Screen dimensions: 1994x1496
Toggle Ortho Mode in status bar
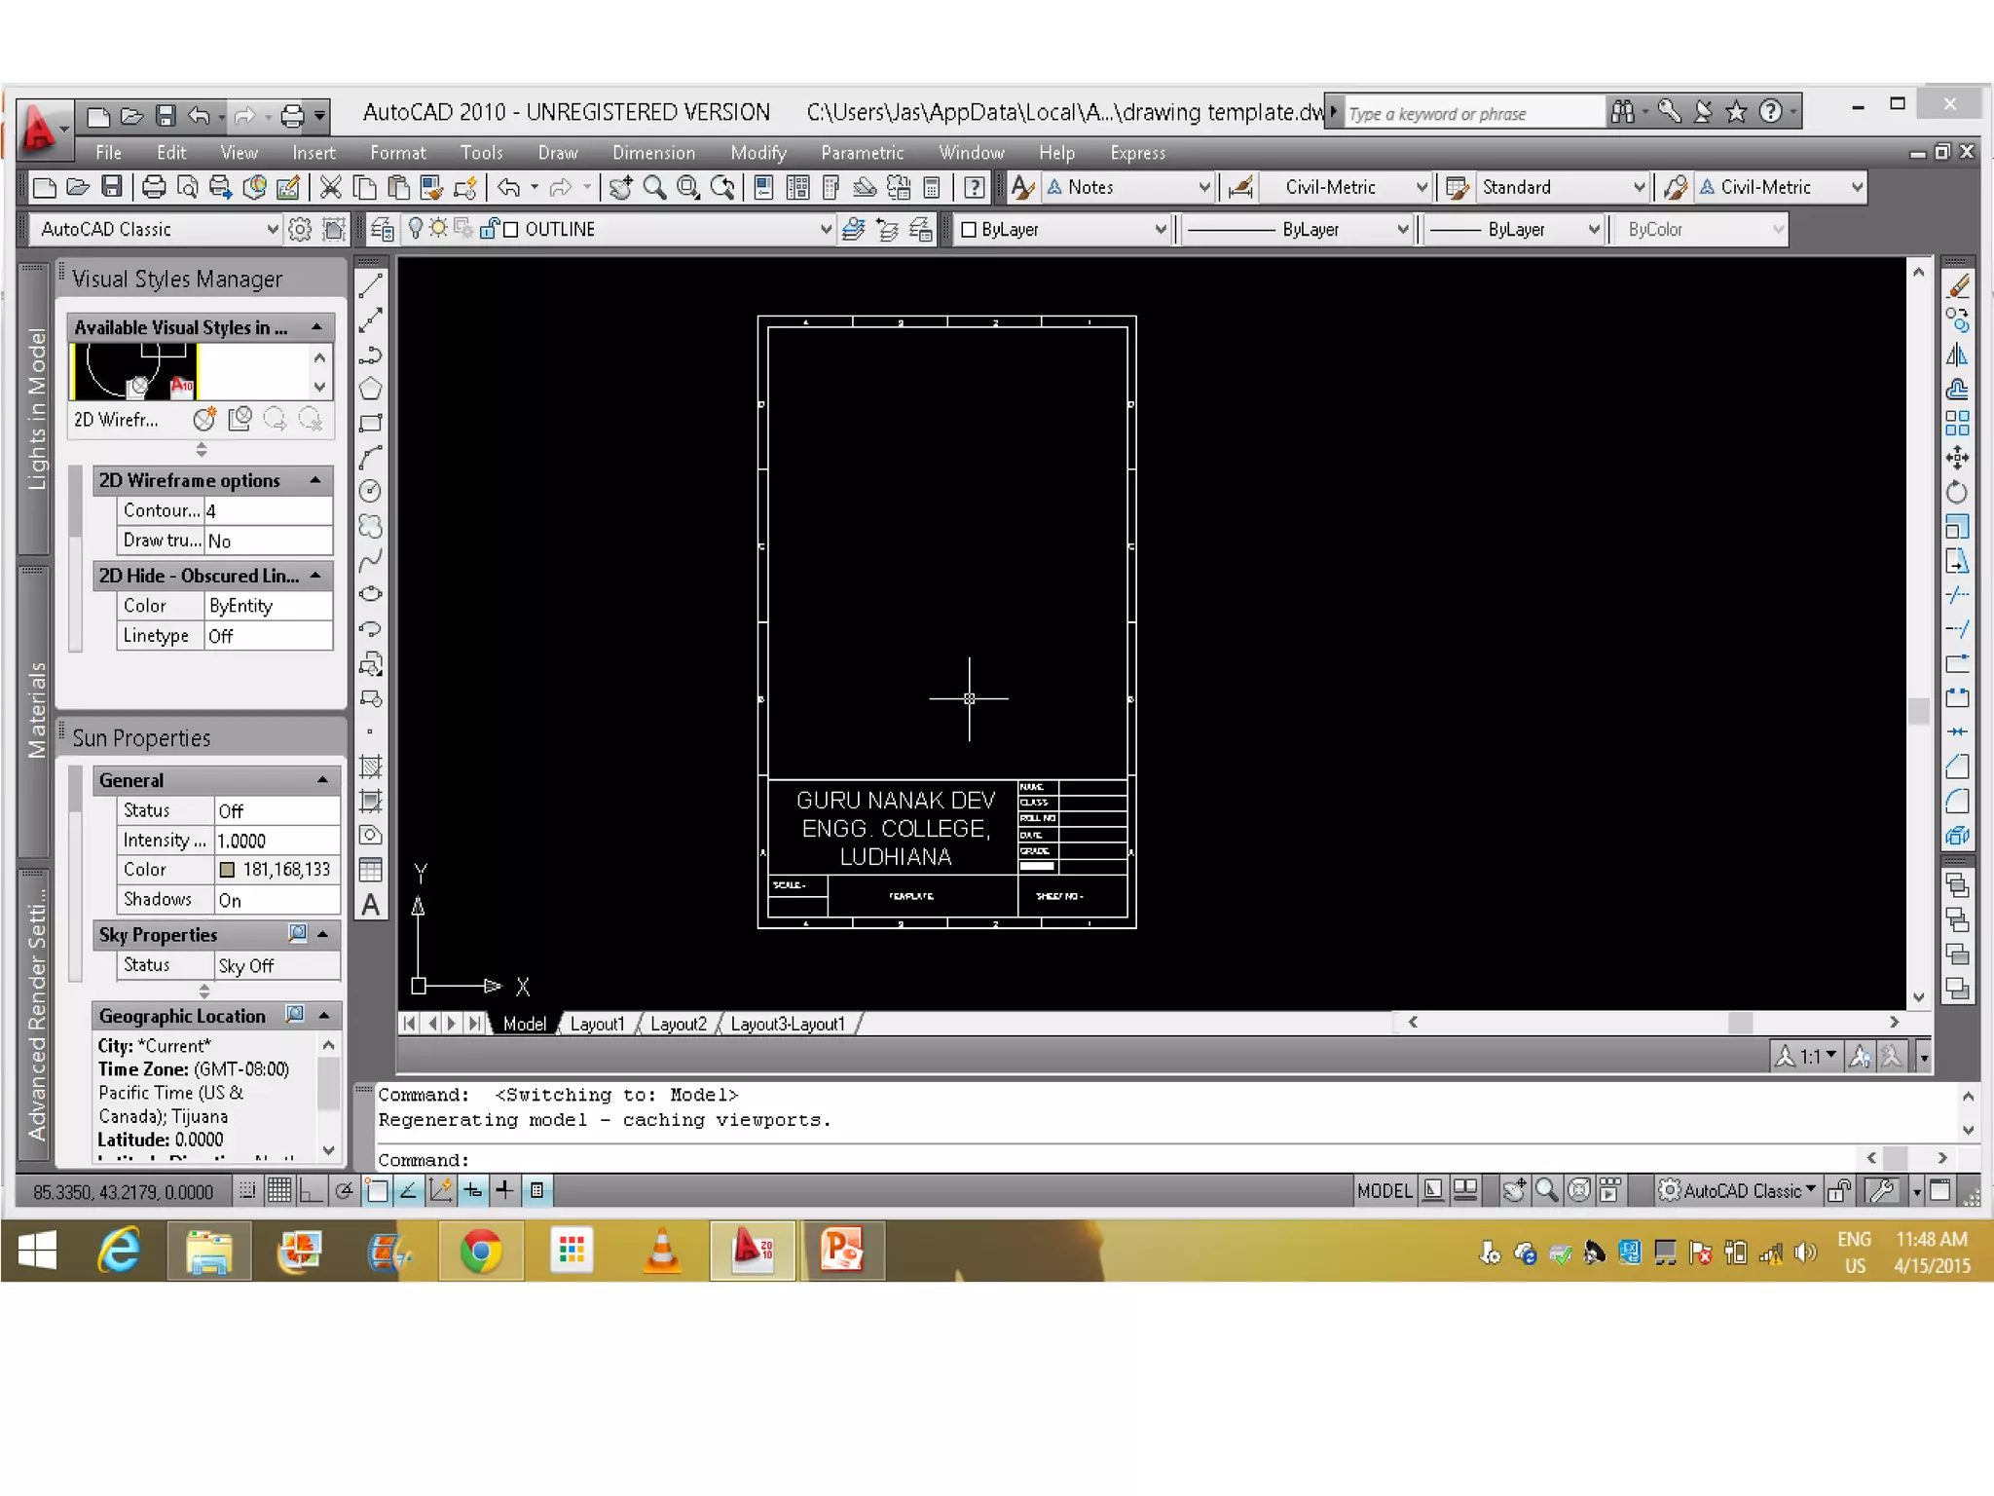click(x=311, y=1190)
